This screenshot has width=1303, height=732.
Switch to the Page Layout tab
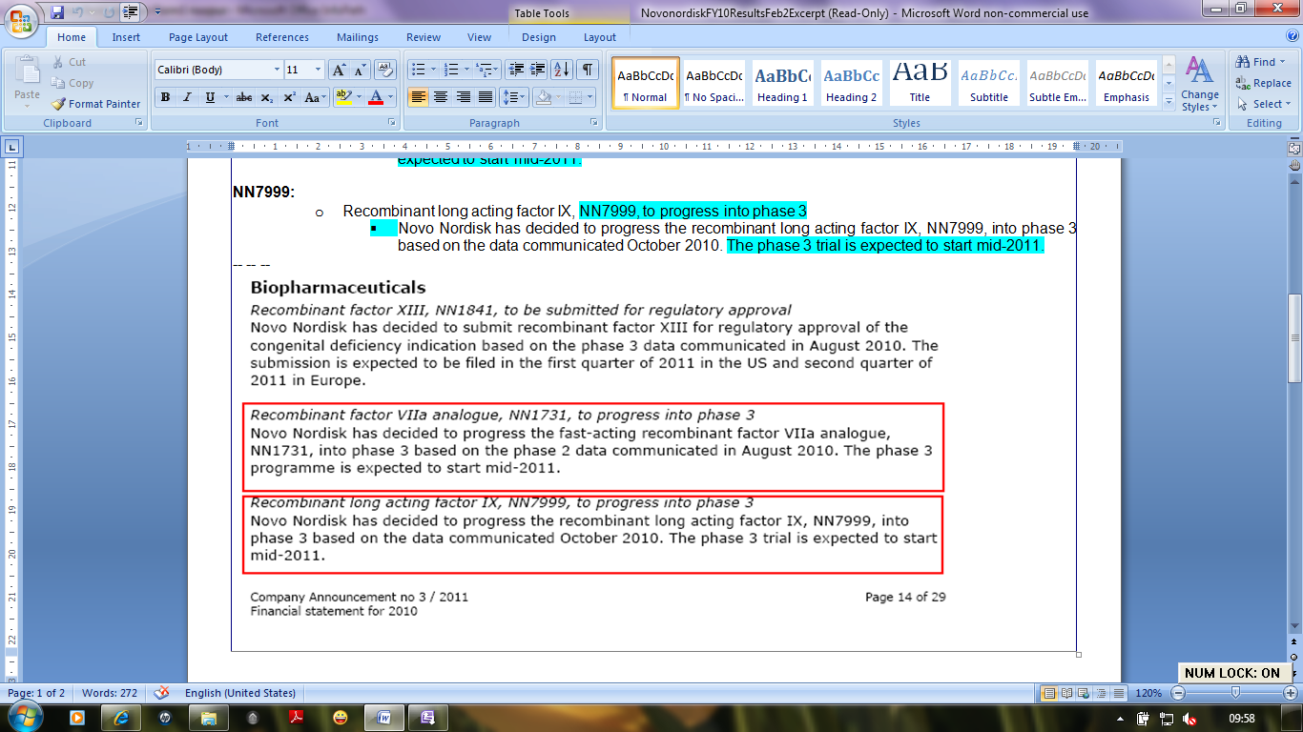tap(198, 37)
